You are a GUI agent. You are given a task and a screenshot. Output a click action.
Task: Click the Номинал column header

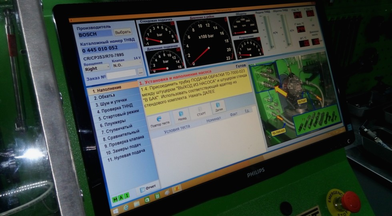(x=214, y=120)
